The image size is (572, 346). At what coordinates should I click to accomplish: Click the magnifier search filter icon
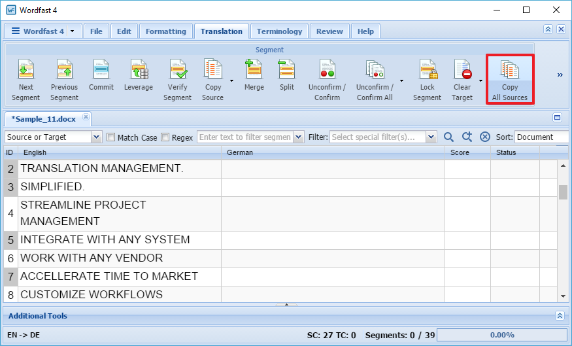click(x=448, y=137)
